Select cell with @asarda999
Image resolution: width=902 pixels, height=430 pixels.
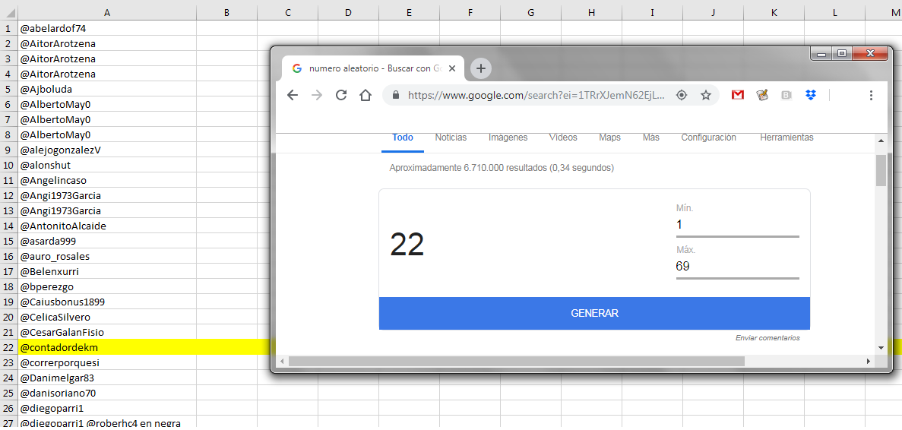(x=107, y=241)
